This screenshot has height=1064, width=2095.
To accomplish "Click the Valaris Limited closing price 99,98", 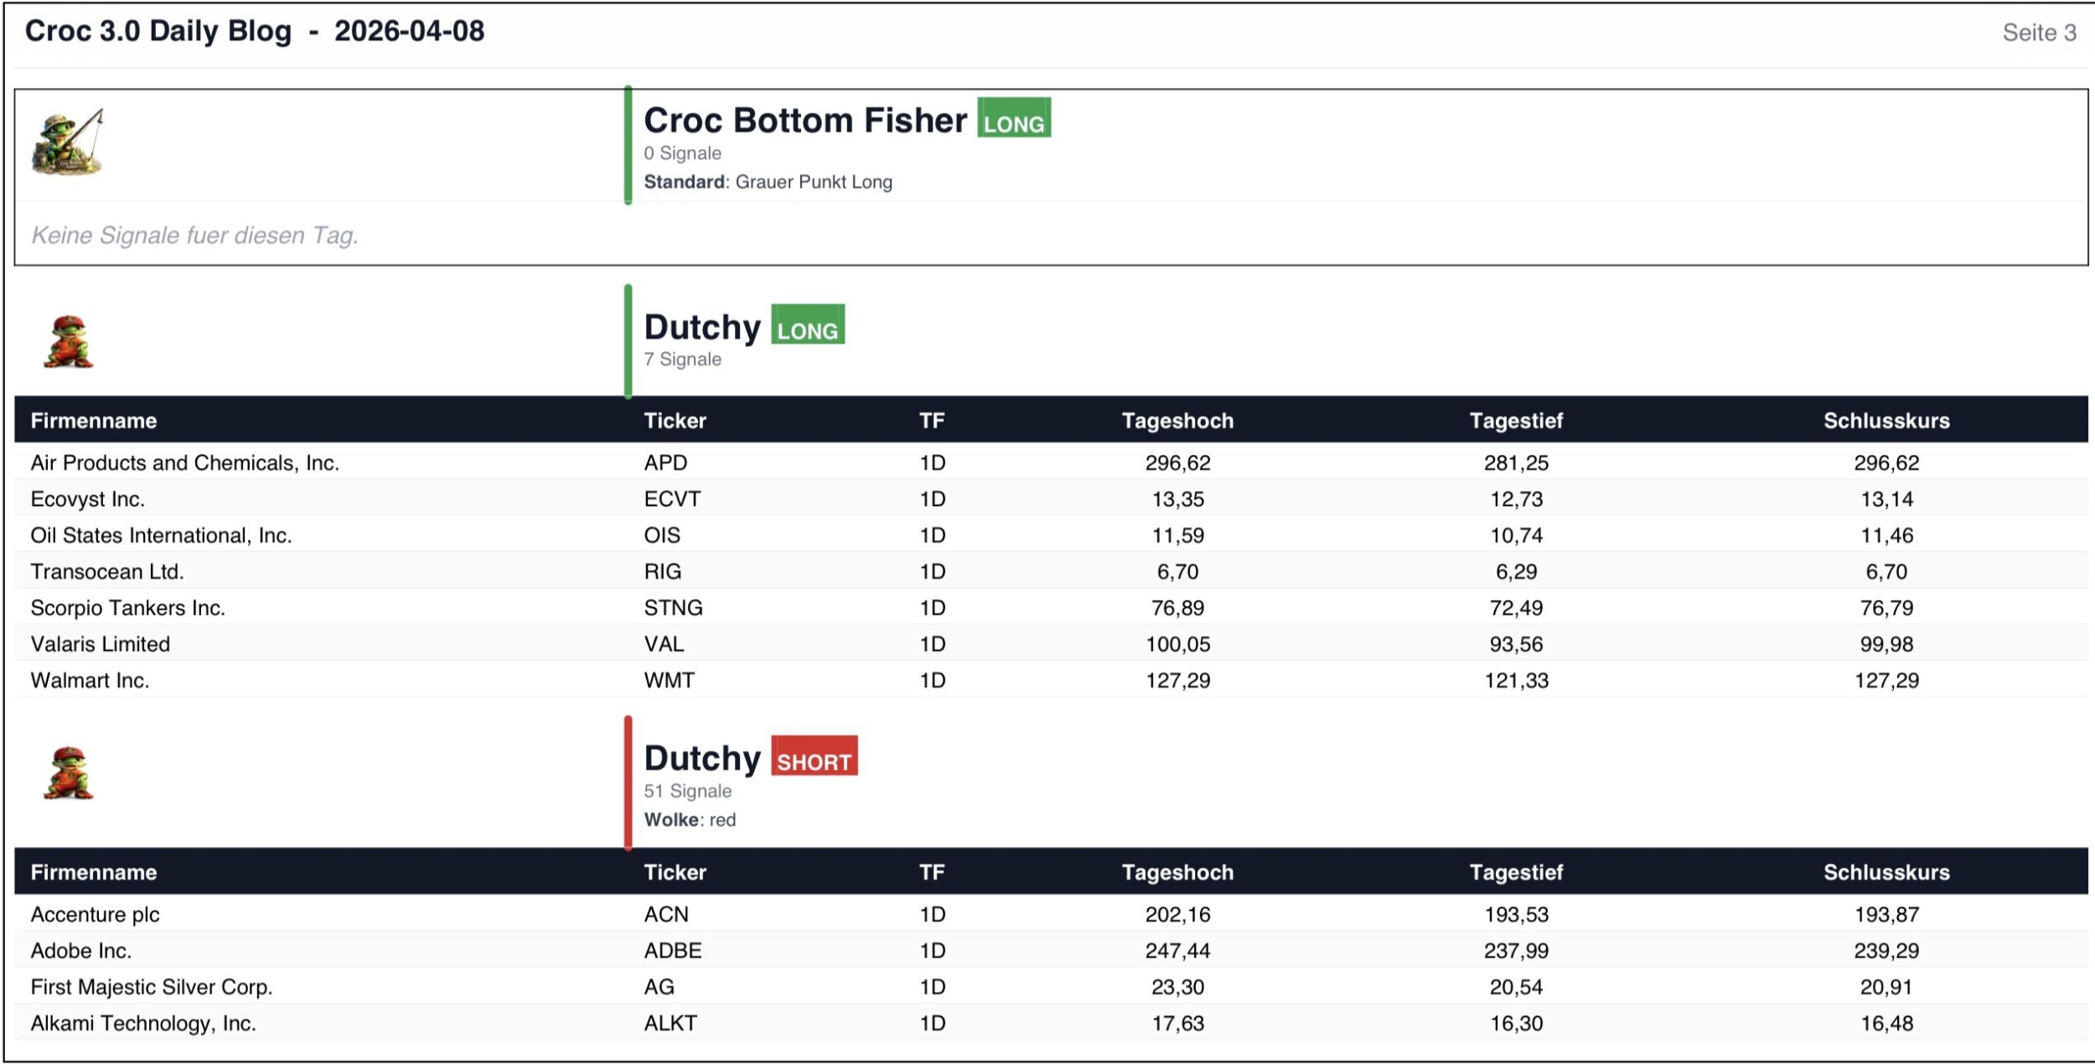I will (x=1885, y=644).
